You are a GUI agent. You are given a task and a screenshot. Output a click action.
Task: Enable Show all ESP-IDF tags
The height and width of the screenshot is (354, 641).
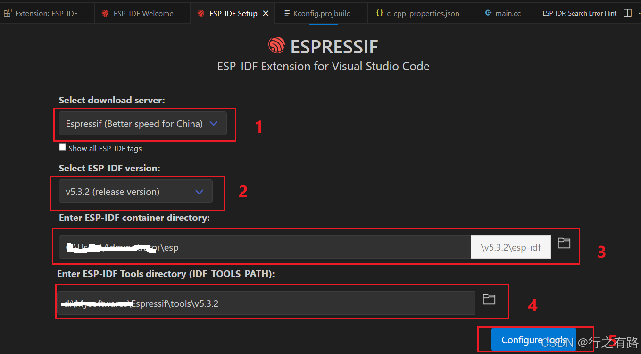(62, 147)
